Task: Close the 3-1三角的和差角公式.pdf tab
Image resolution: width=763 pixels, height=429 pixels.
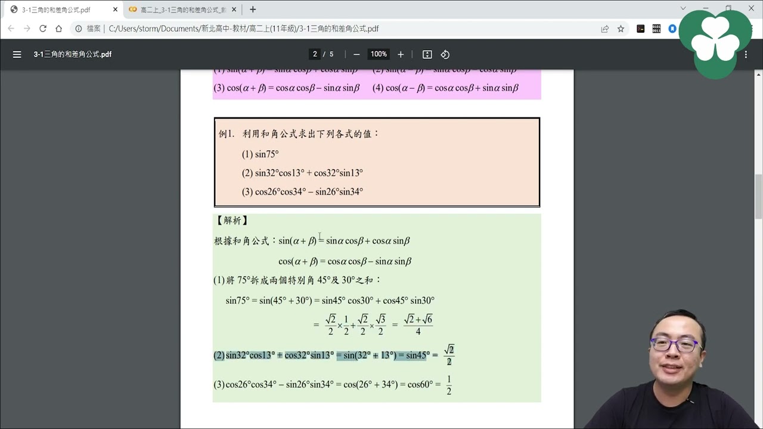Action: tap(115, 10)
